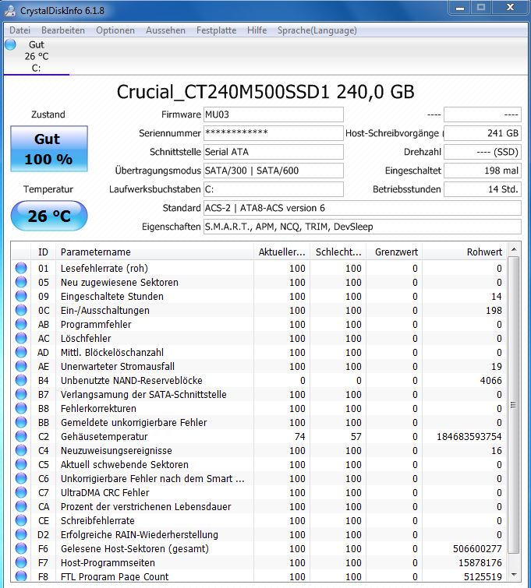Open the Festplatte menu
The height and width of the screenshot is (588, 531).
tap(216, 30)
